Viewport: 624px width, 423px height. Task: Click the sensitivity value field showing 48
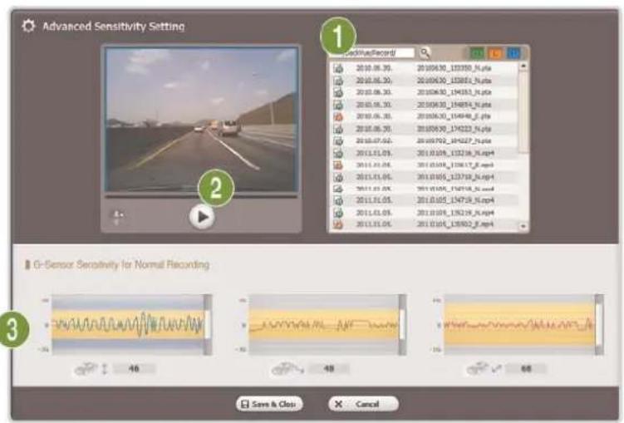329,368
